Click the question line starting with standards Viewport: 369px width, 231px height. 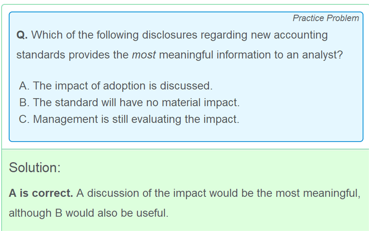[180, 55]
